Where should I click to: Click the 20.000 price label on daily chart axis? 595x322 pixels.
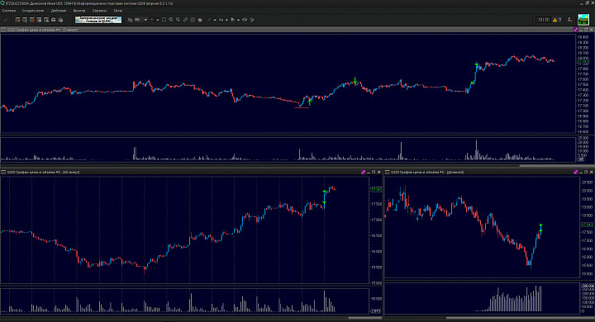(587, 191)
